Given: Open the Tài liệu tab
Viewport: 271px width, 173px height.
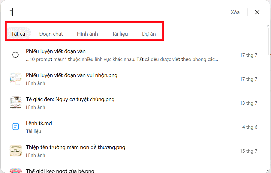Looking at the screenshot, I should (x=120, y=34).
